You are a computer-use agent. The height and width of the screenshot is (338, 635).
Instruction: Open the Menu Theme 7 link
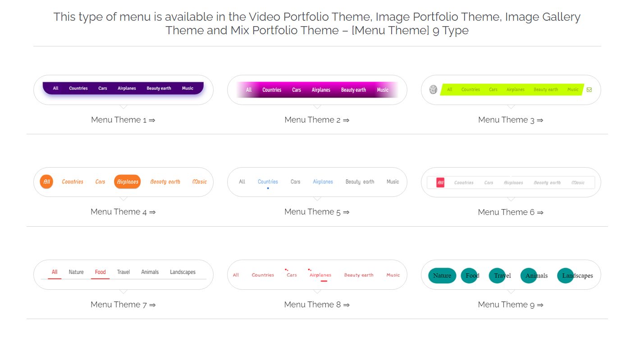[x=123, y=305]
